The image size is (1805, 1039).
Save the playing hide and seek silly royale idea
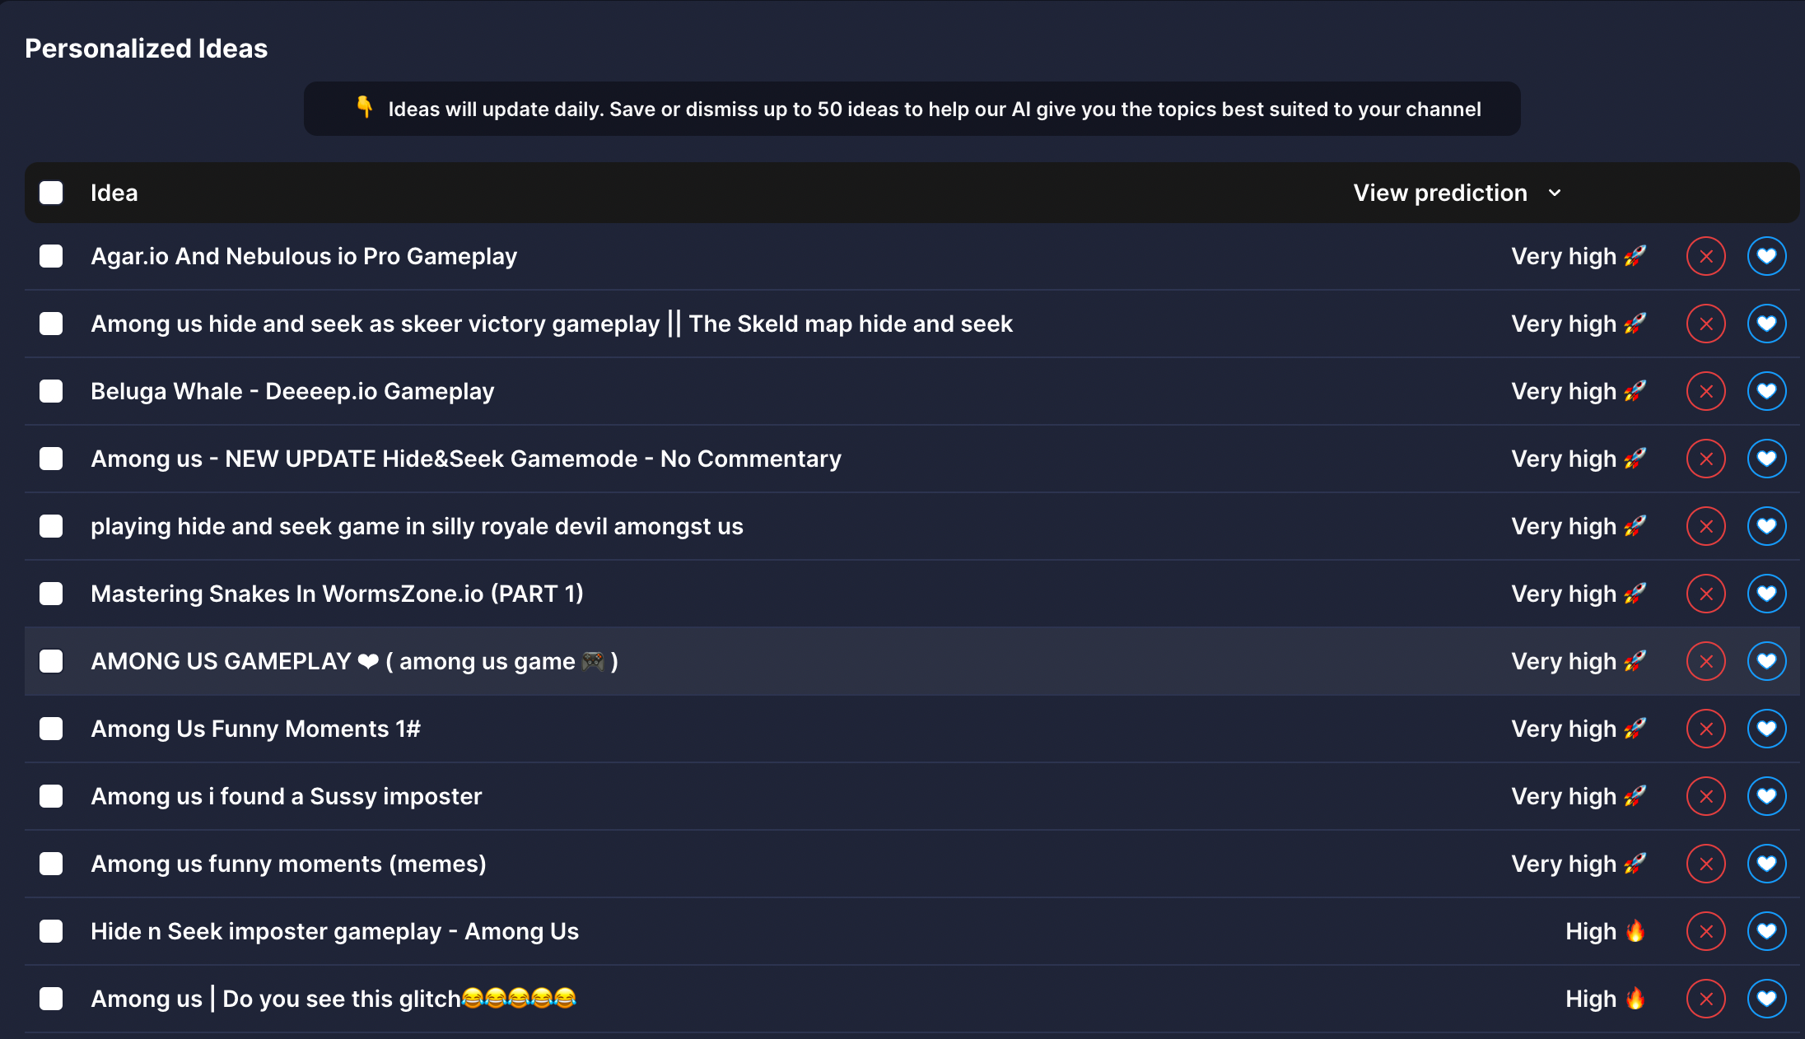click(x=1767, y=526)
